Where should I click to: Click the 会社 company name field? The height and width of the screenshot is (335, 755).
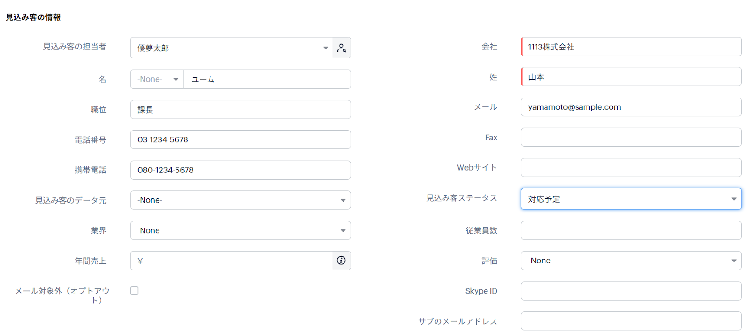pos(631,47)
